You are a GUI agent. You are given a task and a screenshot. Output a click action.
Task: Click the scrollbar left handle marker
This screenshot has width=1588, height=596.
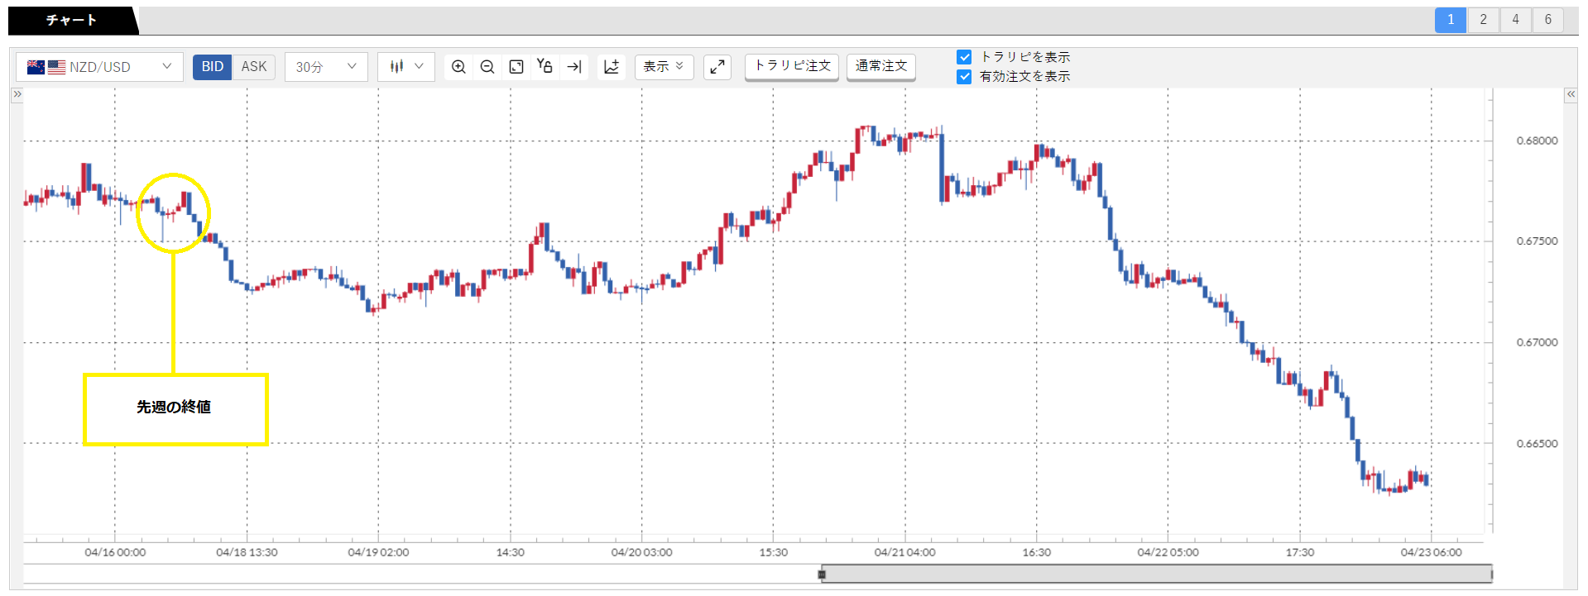coord(822,574)
